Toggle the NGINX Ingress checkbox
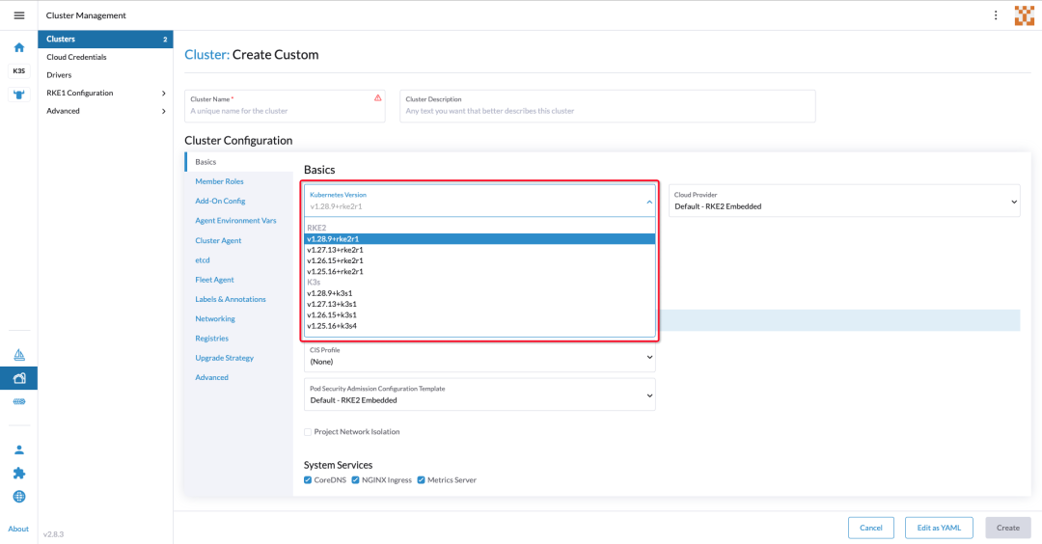 click(x=355, y=479)
